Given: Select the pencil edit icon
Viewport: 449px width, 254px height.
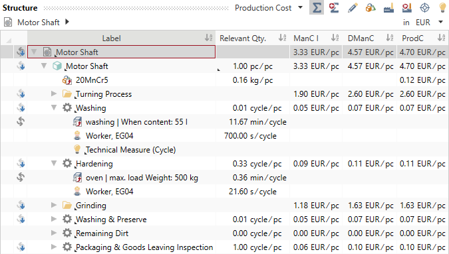Looking at the screenshot, I should (x=353, y=8).
